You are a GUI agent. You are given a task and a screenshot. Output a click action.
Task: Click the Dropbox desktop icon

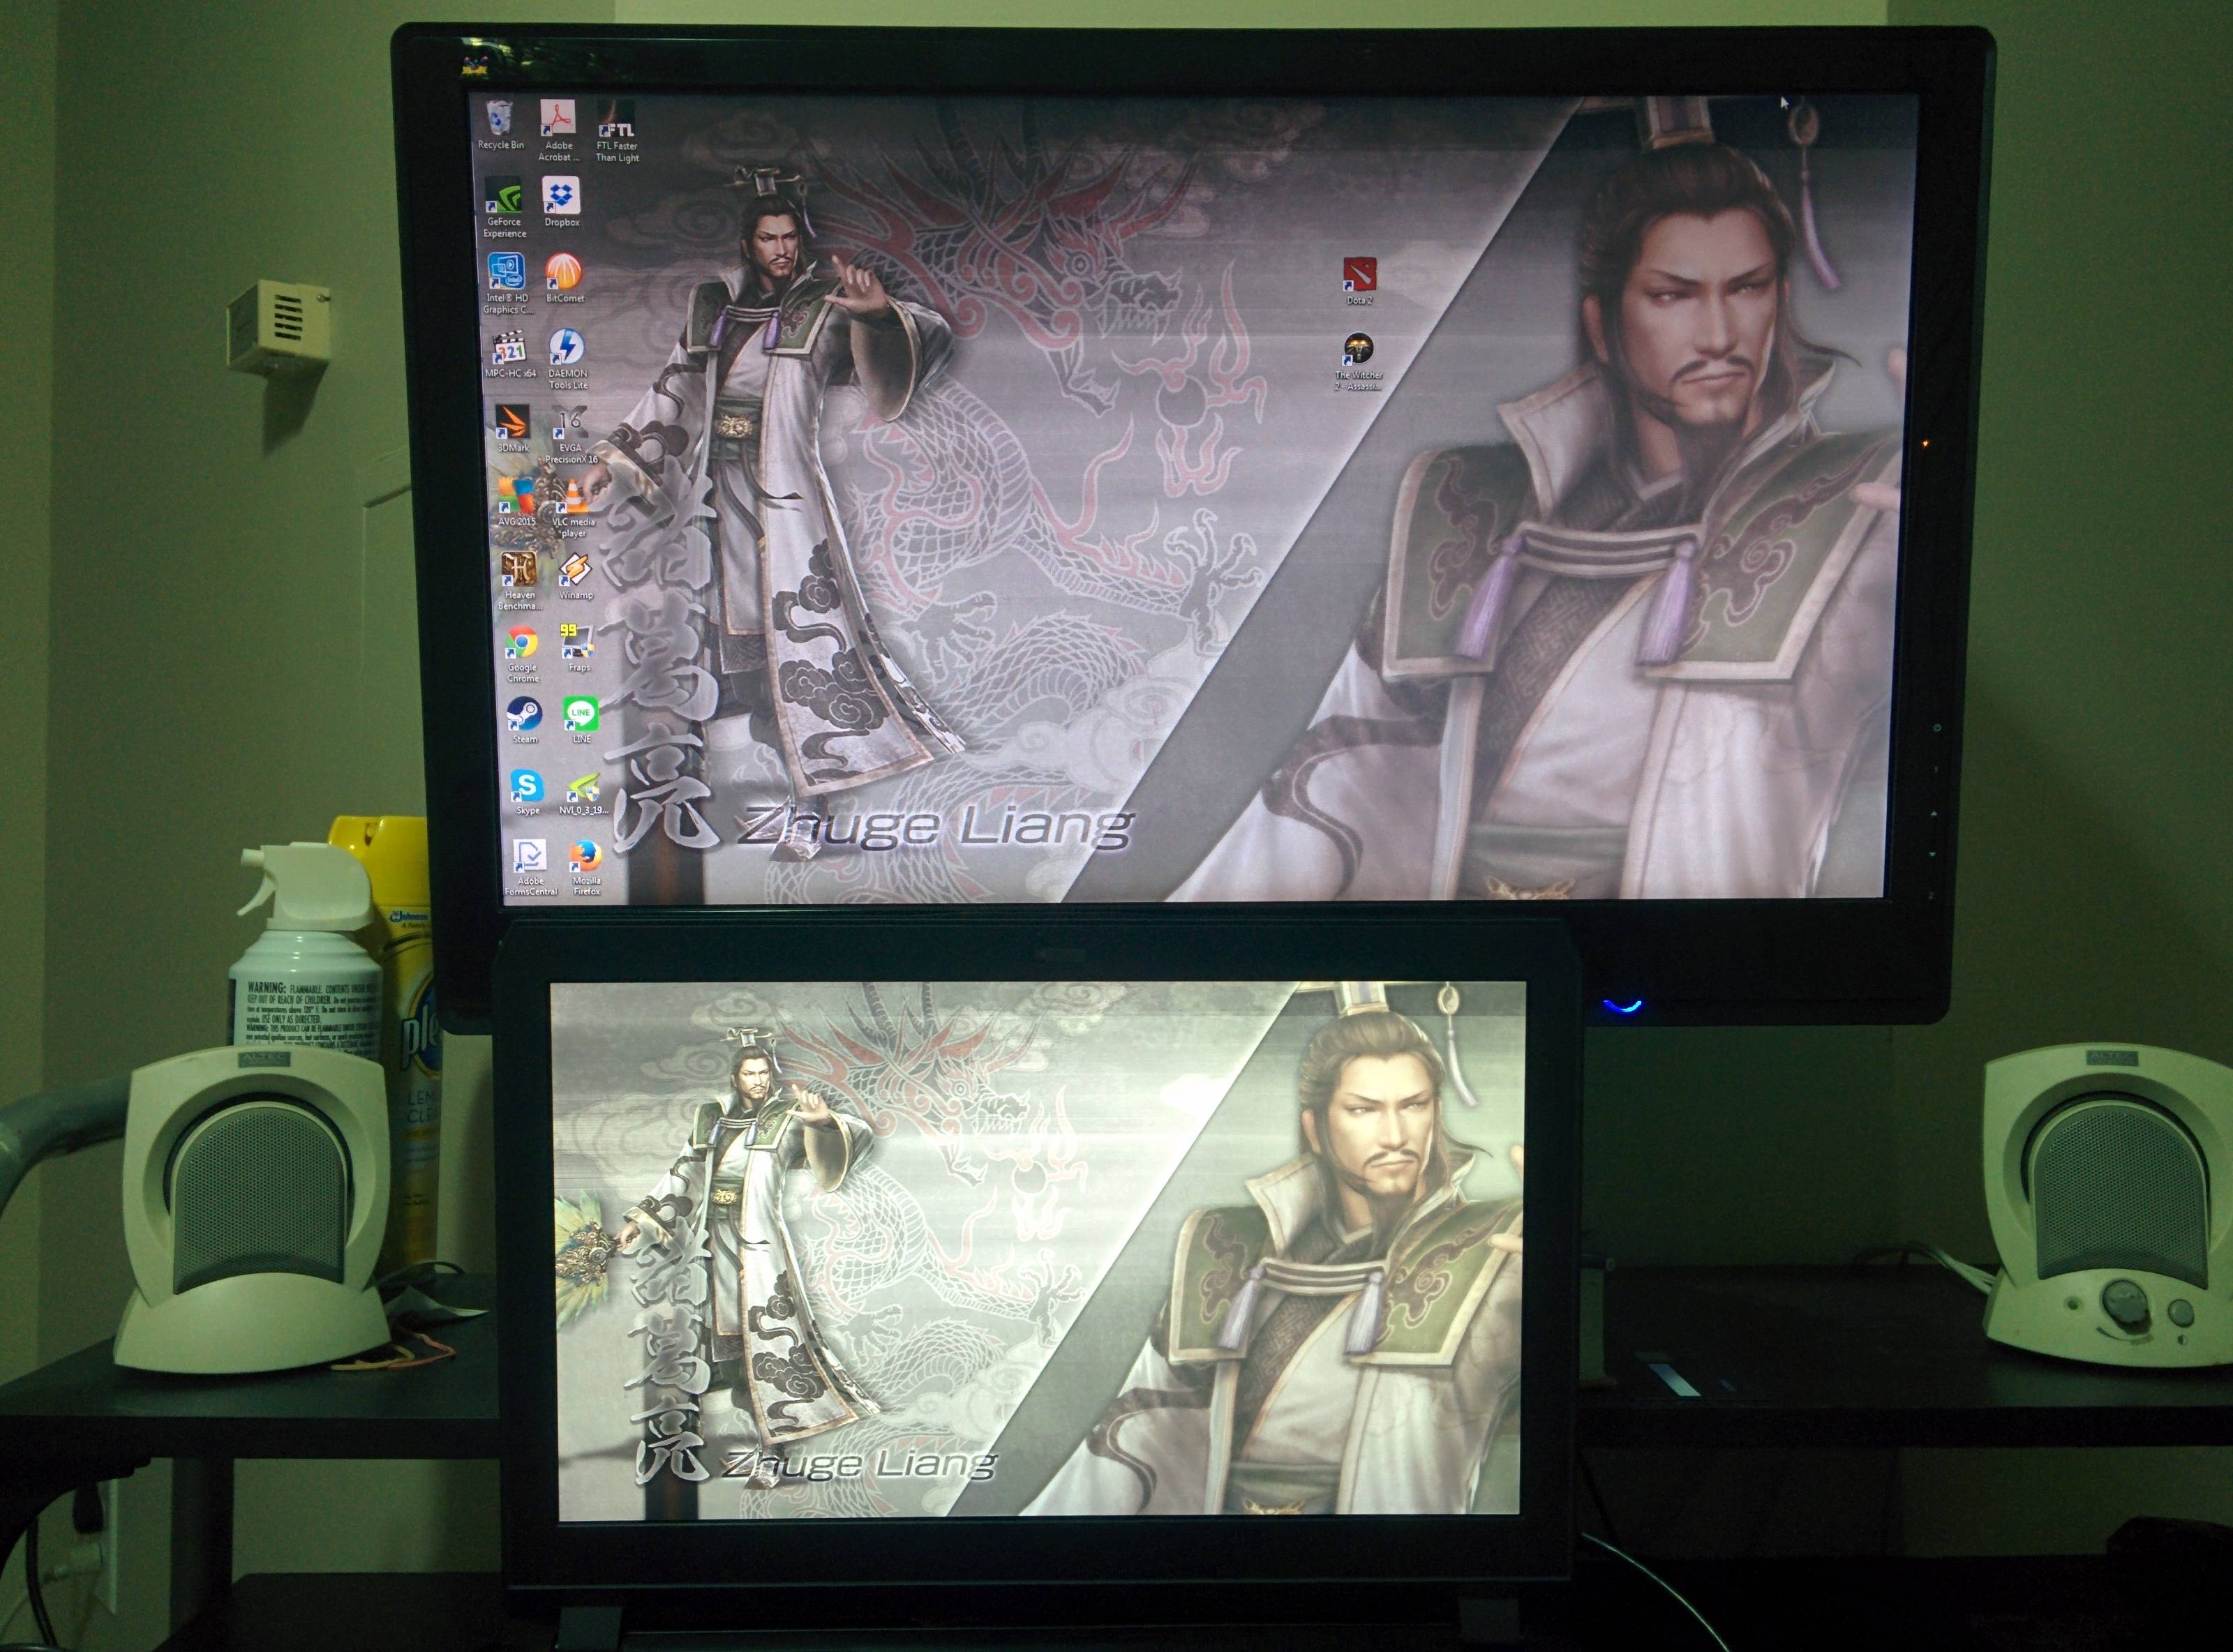[561, 203]
